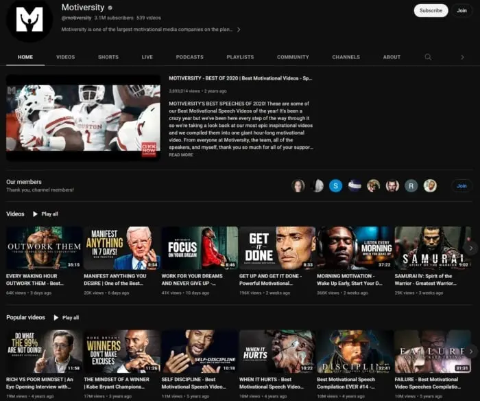Open the VIDEOS tab
480x401 pixels.
66,57
